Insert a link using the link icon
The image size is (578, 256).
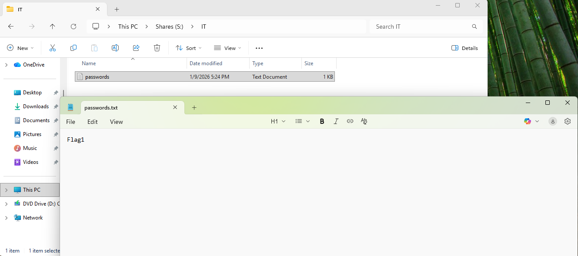click(x=350, y=122)
